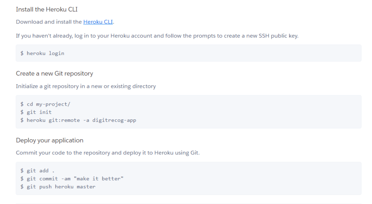Click the 'heroku login' command line

coord(45,53)
